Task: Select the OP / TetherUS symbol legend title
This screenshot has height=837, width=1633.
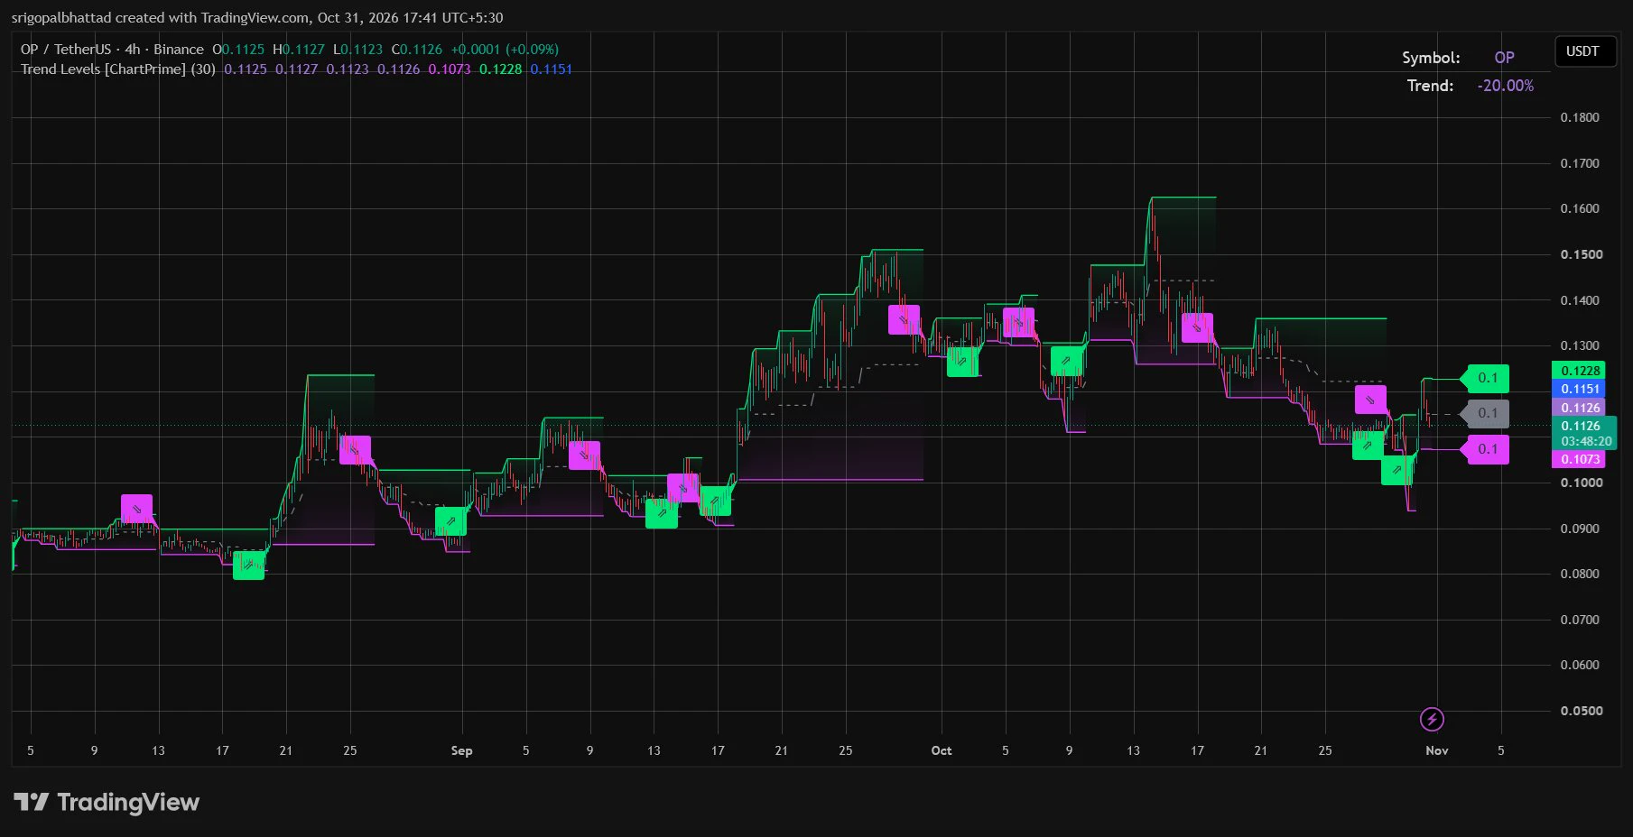Action: click(112, 50)
